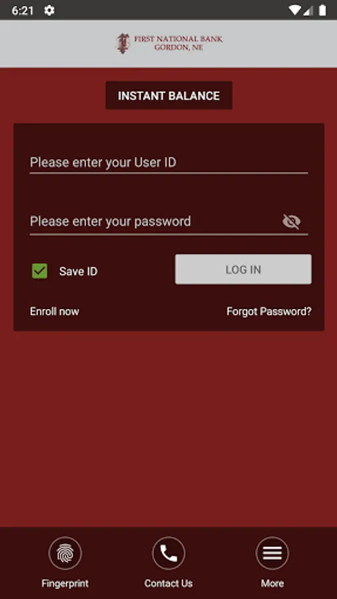The width and height of the screenshot is (337, 599).
Task: Tap the Wi-Fi status icon
Action: [294, 10]
